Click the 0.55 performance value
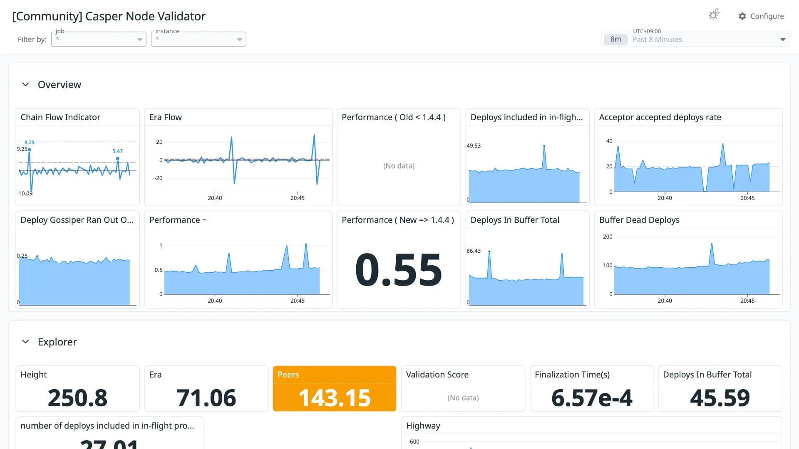 point(399,270)
